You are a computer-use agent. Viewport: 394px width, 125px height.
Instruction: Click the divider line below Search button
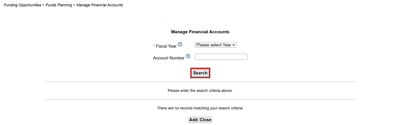point(200,82)
